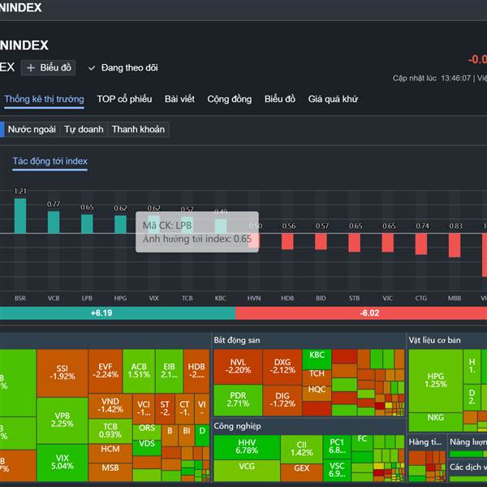The width and height of the screenshot is (487, 487).
Task: Click the MBB red bar
Action: tap(455, 245)
